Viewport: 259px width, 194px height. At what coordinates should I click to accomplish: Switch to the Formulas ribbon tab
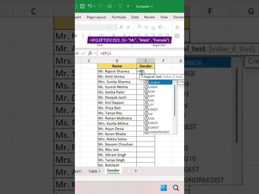click(x=119, y=17)
